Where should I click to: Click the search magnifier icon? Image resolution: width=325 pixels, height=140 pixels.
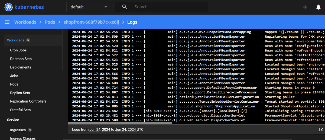125,7
